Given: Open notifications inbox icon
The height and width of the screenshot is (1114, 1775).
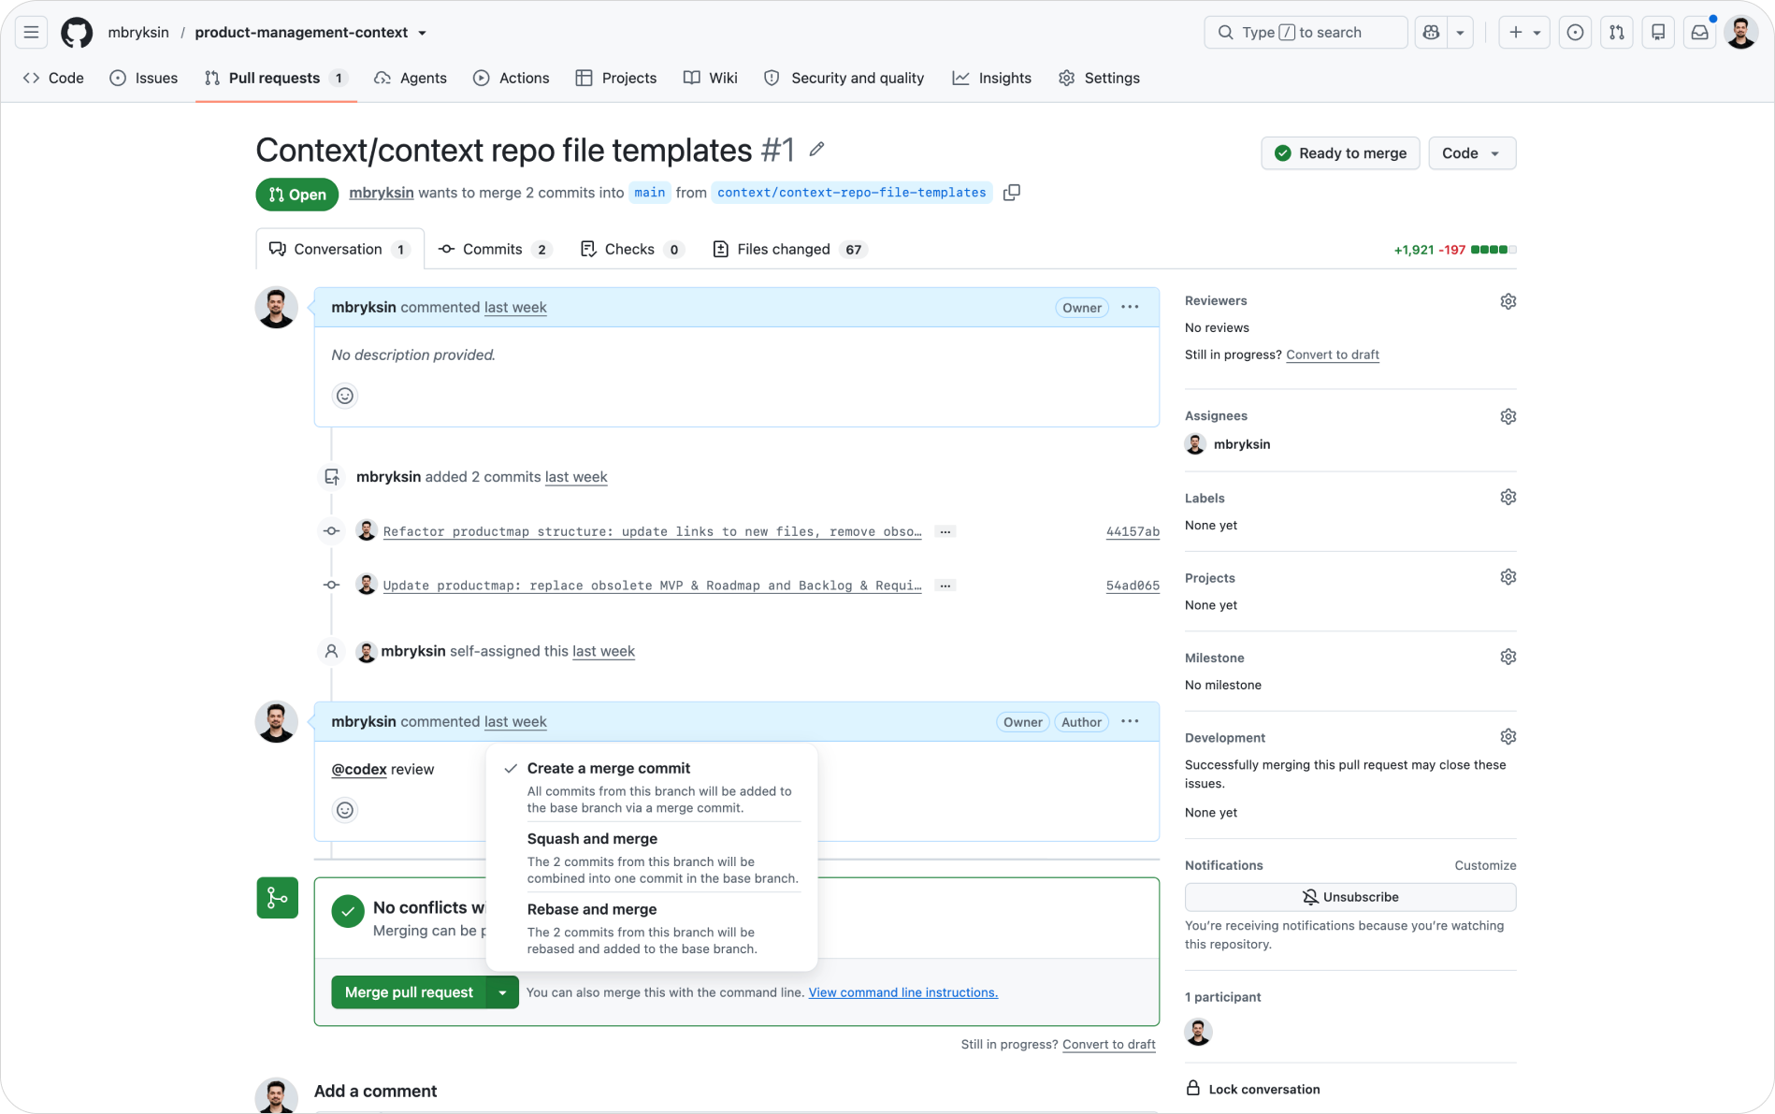Looking at the screenshot, I should [1699, 32].
